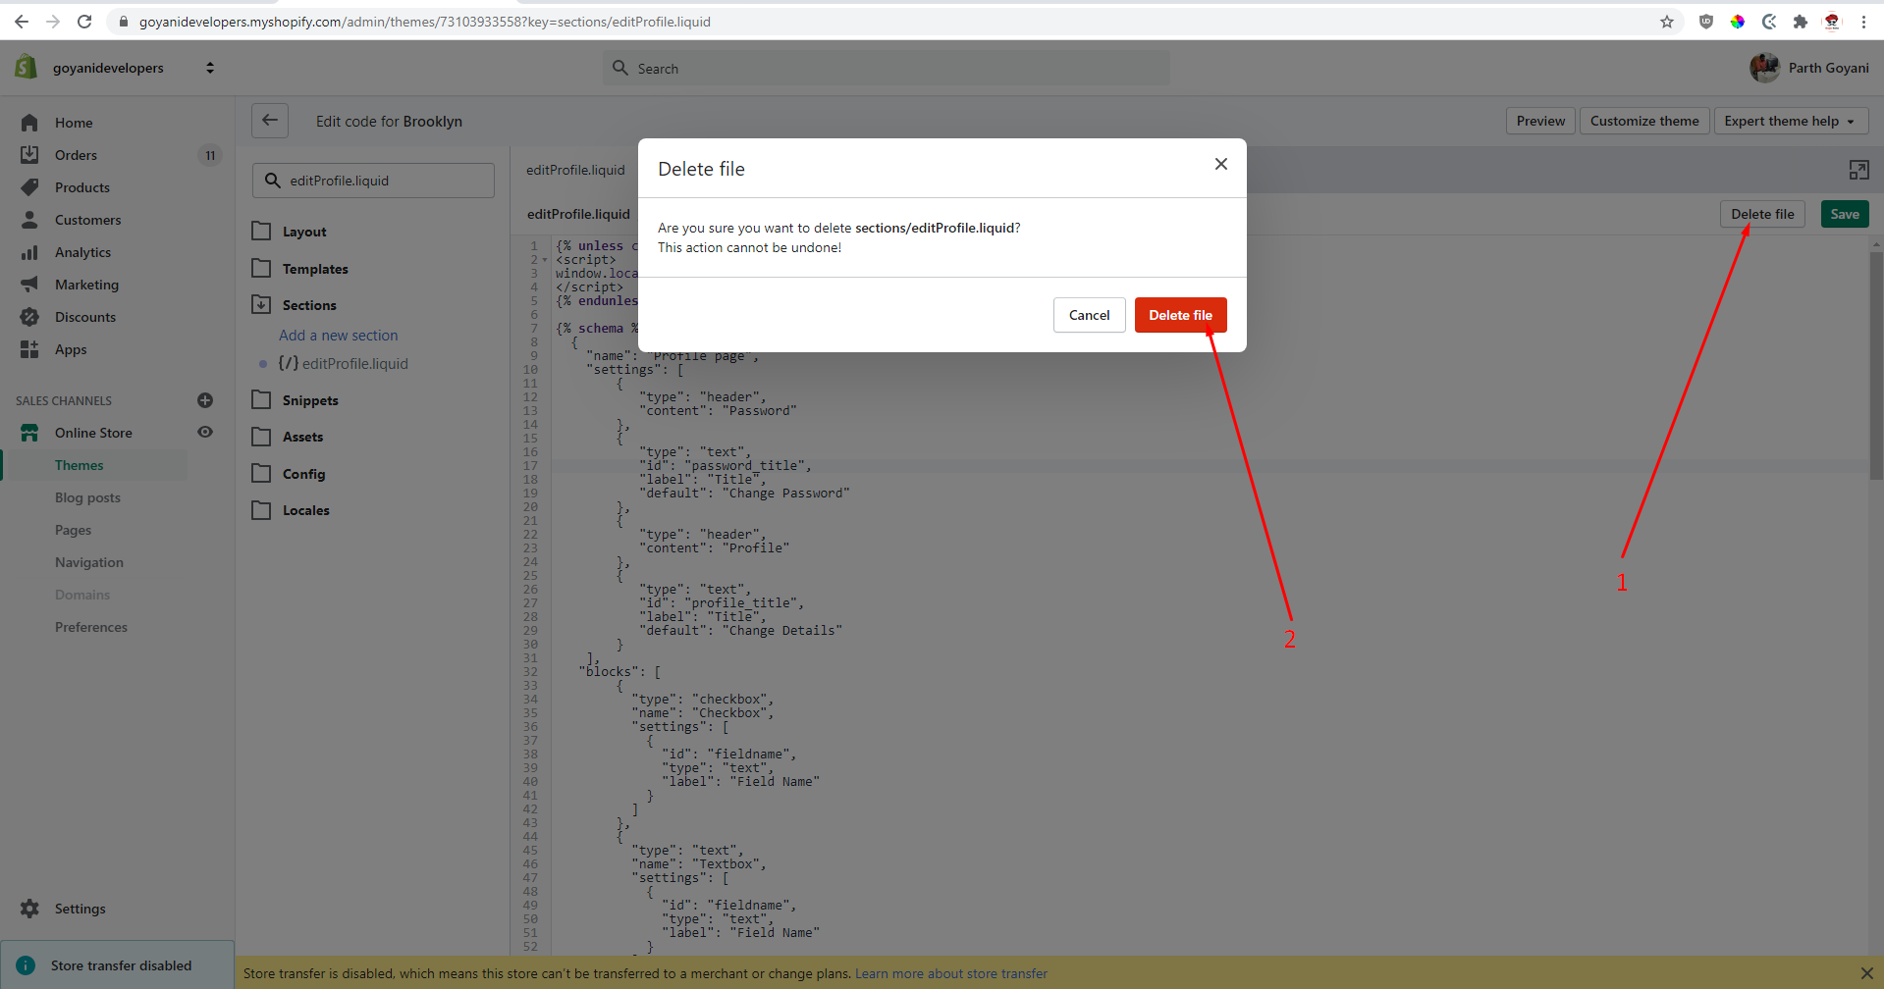
Task: Open browser extensions puzzle icon
Action: click(1800, 22)
